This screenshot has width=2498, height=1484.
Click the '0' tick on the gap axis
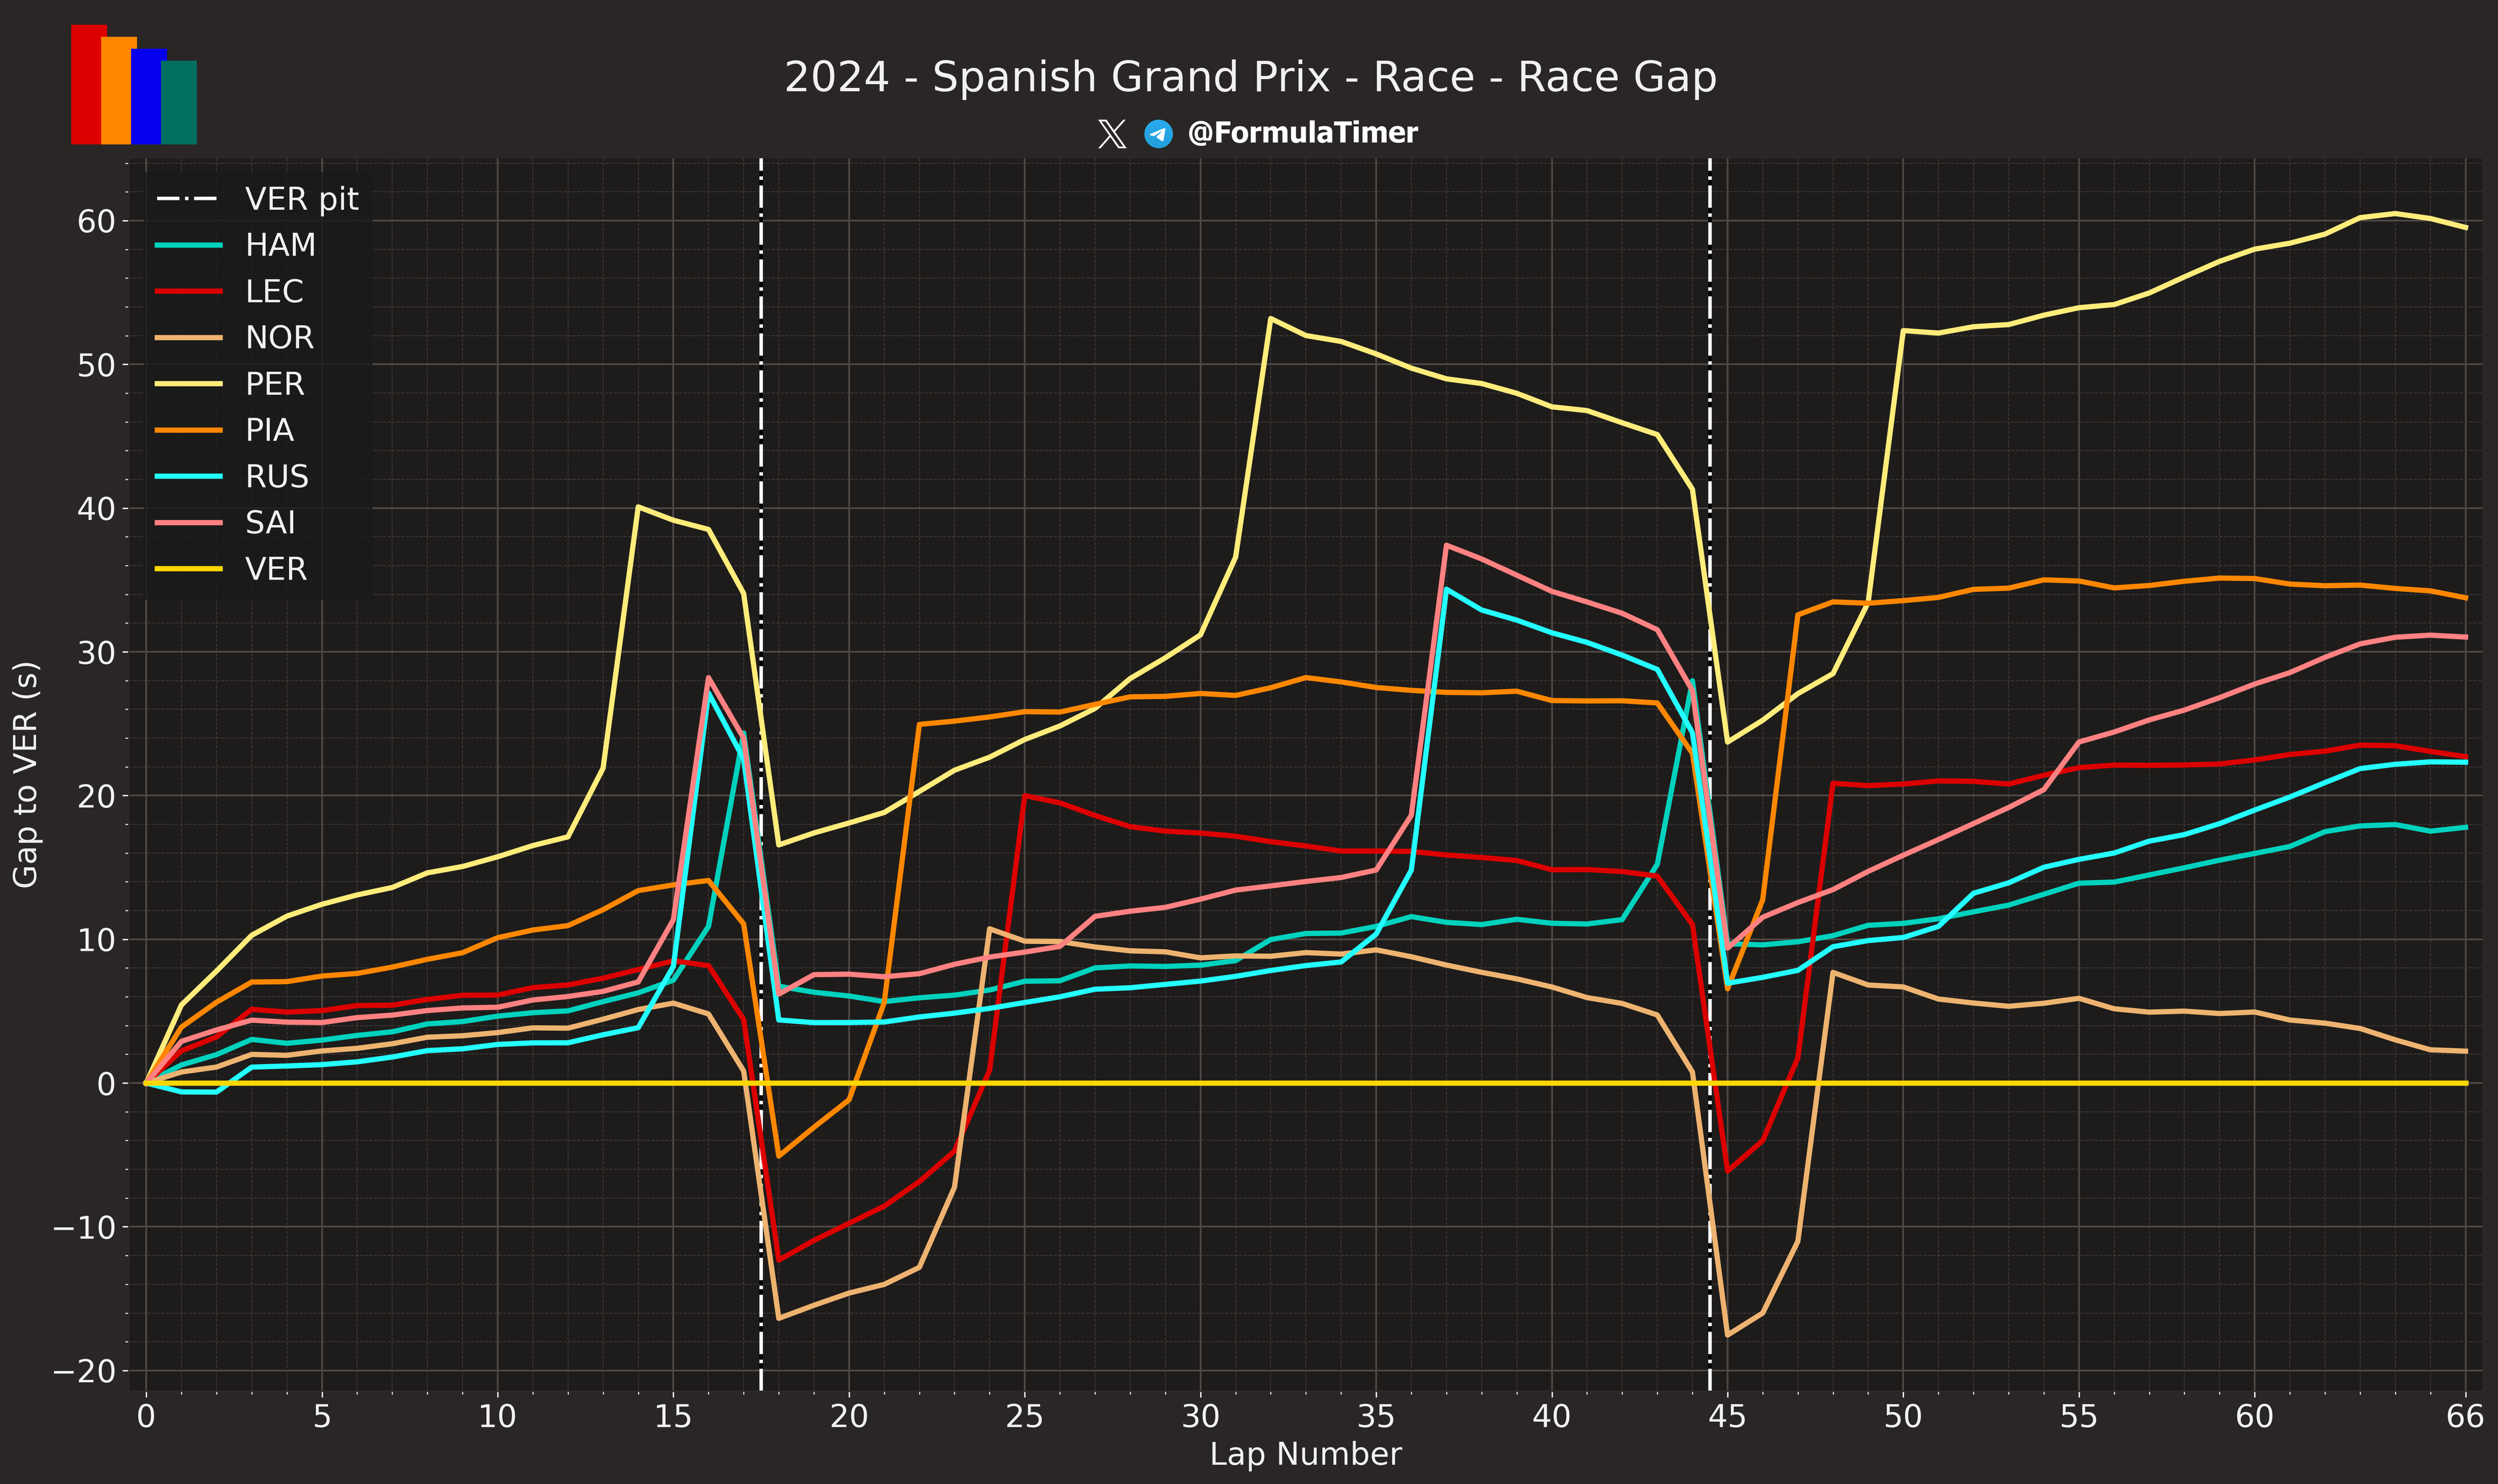[x=107, y=1084]
